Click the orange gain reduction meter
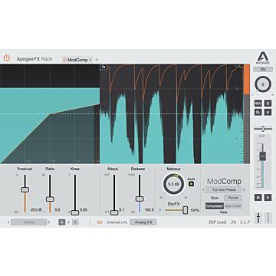This screenshot has width=276, height=276. point(247,79)
